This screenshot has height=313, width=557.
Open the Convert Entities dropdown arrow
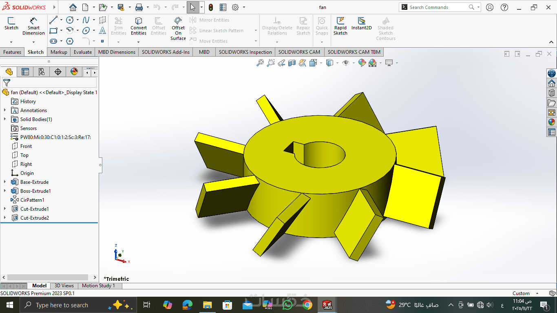coord(139,42)
